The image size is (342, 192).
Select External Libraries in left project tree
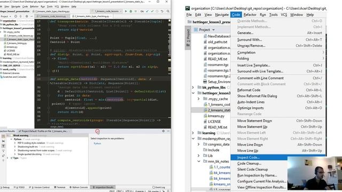point(11,73)
